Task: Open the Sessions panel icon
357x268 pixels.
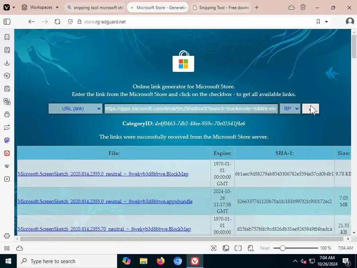Action: (x=7, y=127)
